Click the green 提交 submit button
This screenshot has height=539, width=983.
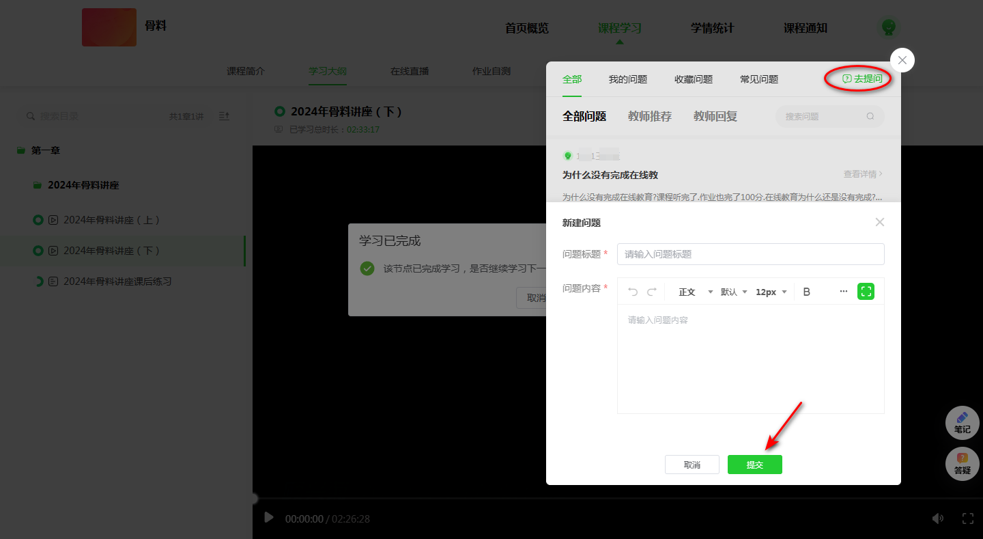pos(754,465)
